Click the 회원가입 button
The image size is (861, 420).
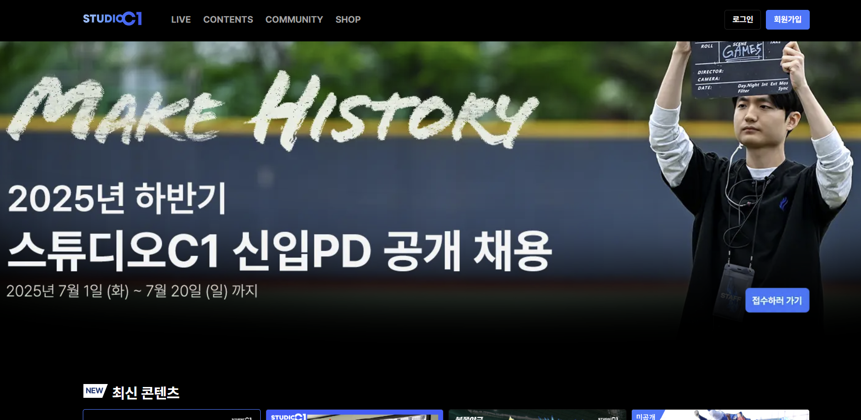pos(788,20)
